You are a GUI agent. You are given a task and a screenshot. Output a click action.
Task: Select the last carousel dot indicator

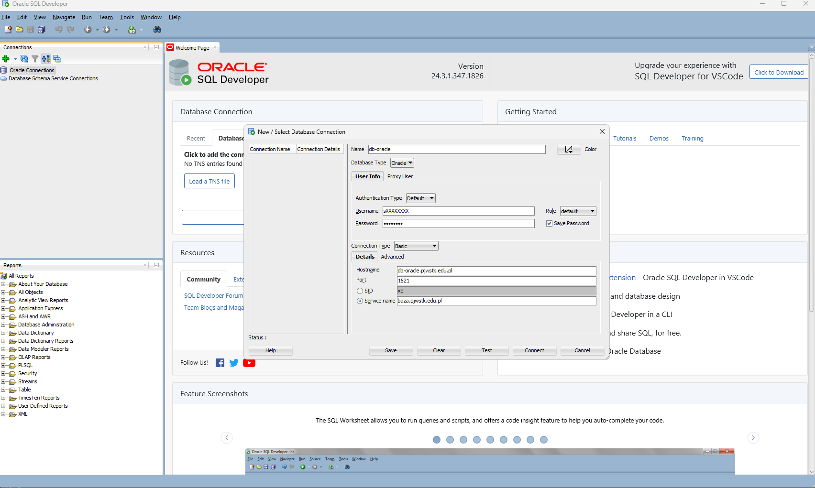544,440
